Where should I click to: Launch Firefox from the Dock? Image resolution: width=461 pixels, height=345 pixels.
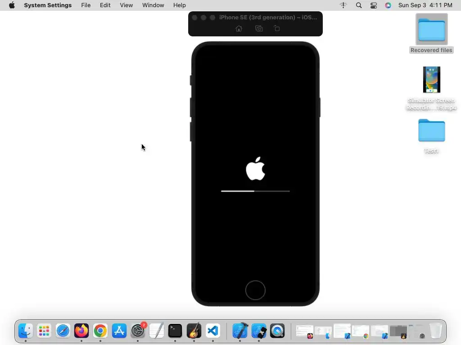pyautogui.click(x=81, y=331)
